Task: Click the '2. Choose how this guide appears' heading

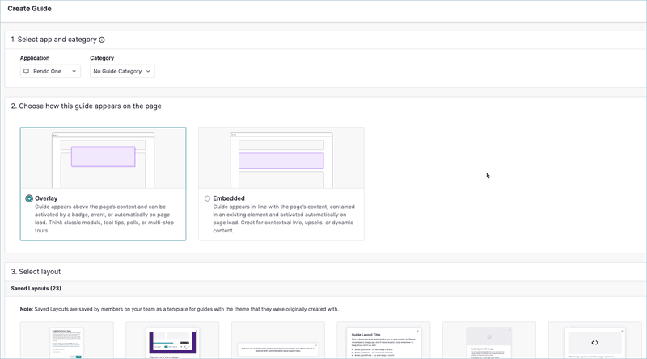Action: pyautogui.click(x=86, y=106)
